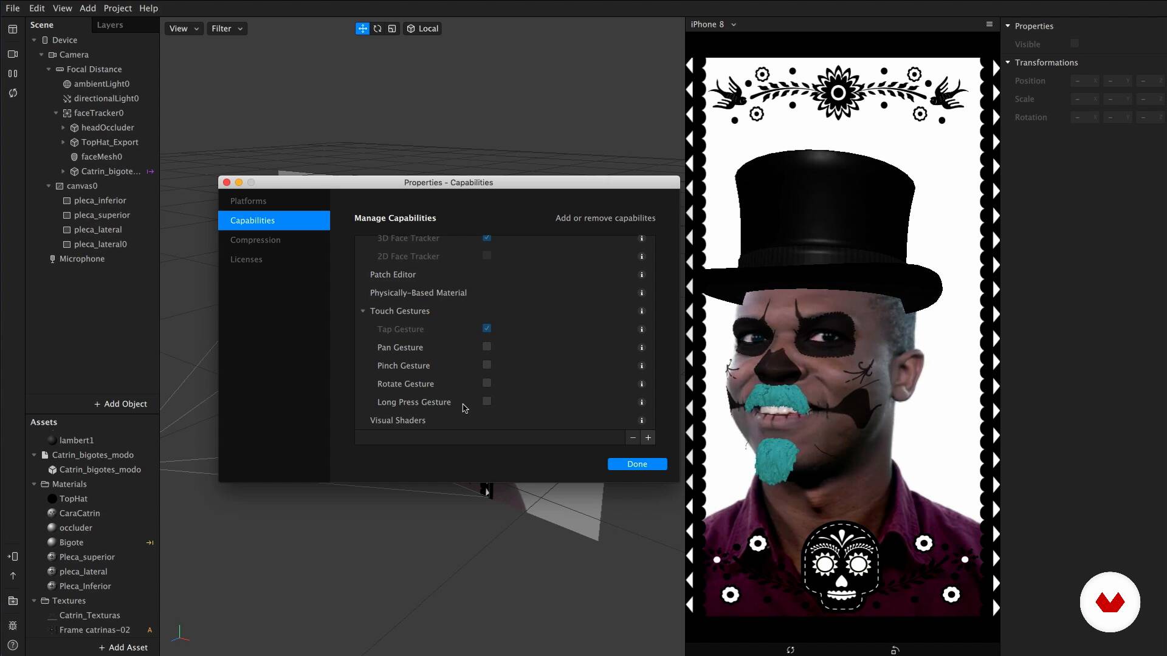Click the help question mark icon

(13, 645)
